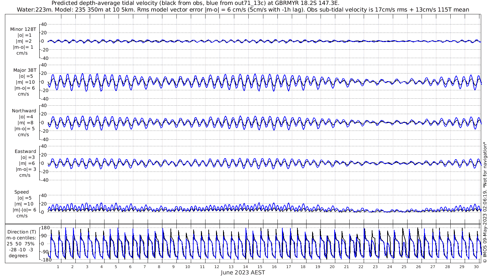491x280 pixels.
Task: Click '|o| =1' under Minor 128T
Action: coord(25,35)
